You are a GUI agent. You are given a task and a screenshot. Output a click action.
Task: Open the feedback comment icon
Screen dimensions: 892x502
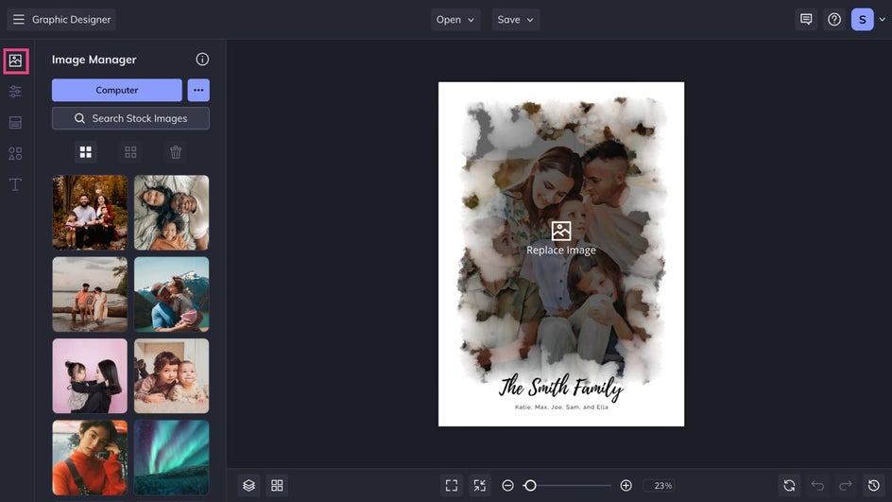click(x=806, y=19)
